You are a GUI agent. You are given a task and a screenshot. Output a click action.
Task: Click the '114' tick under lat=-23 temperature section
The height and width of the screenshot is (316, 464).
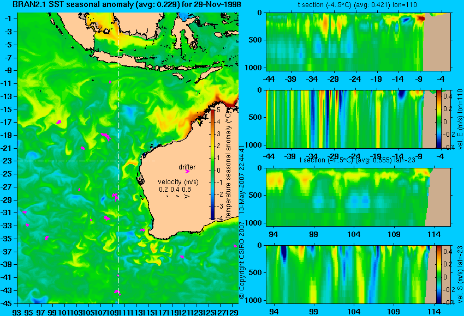pyautogui.click(x=434, y=234)
